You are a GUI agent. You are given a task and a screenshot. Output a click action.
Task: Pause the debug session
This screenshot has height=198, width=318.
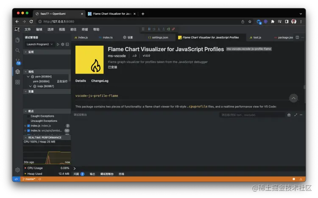tap(149, 29)
